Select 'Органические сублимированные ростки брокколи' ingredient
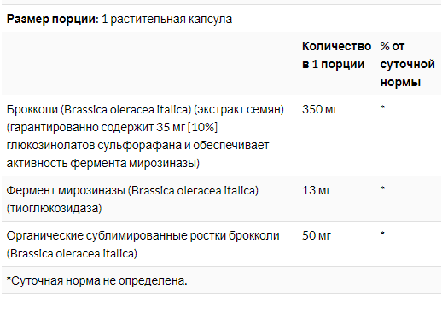Viewport: 448px width, 312px height. click(x=143, y=236)
